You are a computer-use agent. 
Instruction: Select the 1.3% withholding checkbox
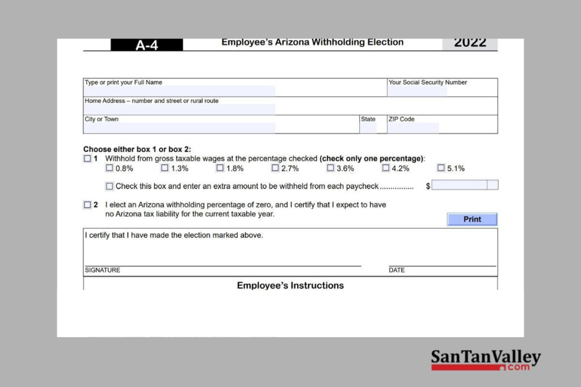165,168
